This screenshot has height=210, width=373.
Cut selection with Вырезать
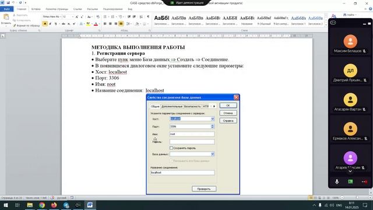pyautogui.click(x=20, y=15)
